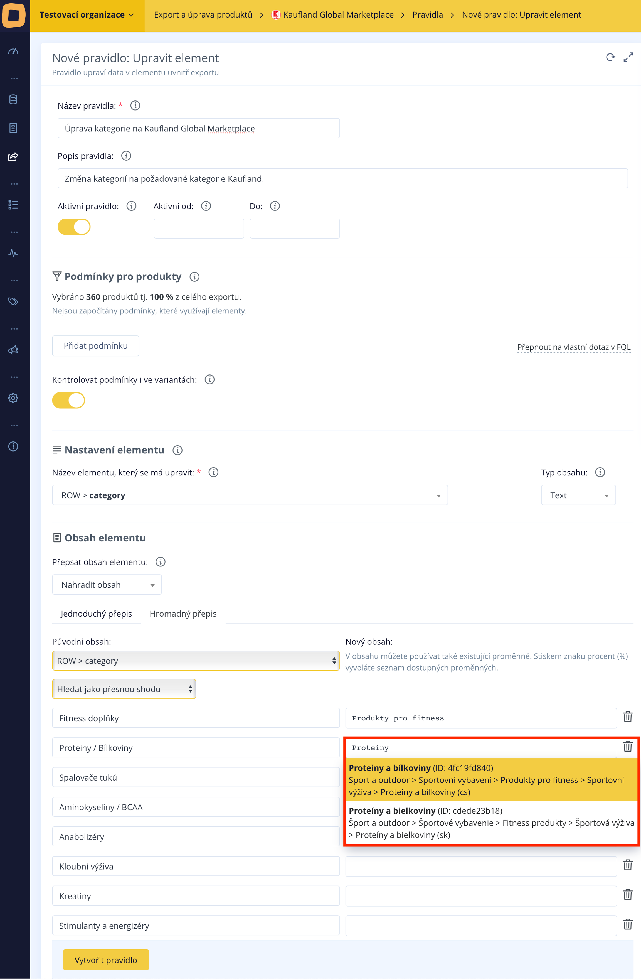Image resolution: width=641 pixels, height=979 pixels.
Task: Delete the Fitness doplňky row with the trash icon
Action: point(627,717)
